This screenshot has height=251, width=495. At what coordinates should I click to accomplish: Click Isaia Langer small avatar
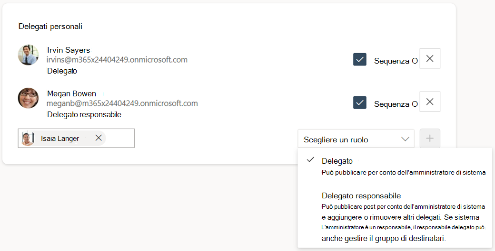(x=28, y=139)
